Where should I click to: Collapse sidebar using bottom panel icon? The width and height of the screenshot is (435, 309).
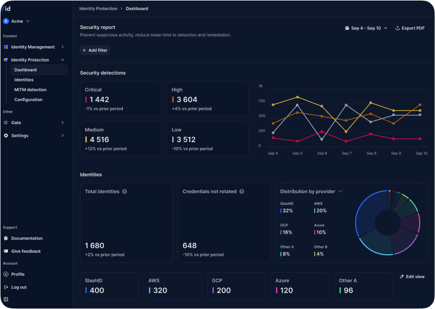tap(6, 300)
